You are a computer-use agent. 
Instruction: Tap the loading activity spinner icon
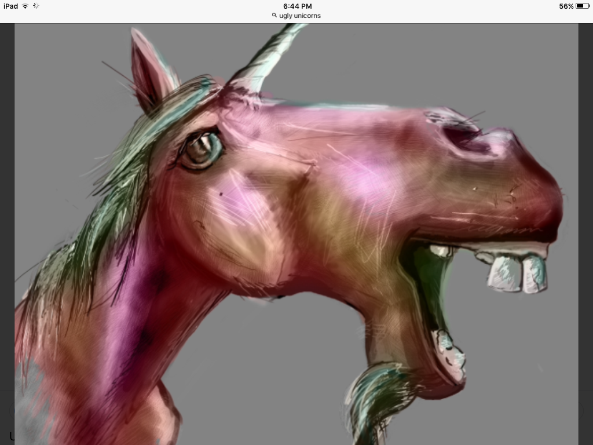pyautogui.click(x=36, y=6)
